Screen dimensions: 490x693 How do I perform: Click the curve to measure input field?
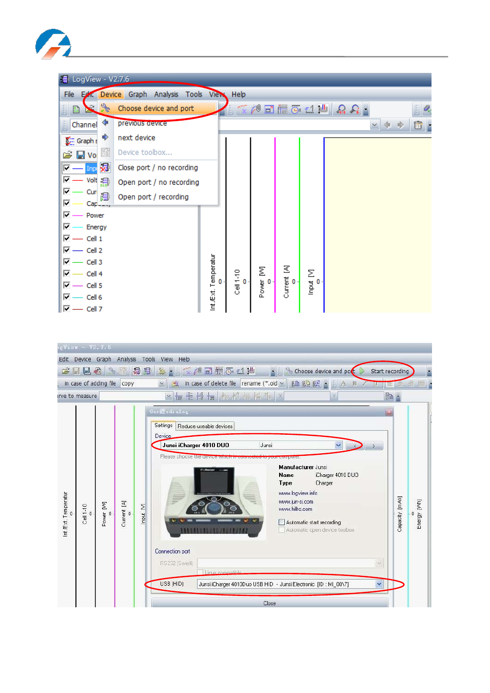[x=136, y=396]
